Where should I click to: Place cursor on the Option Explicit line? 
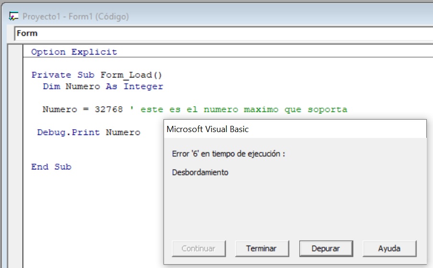(x=74, y=52)
